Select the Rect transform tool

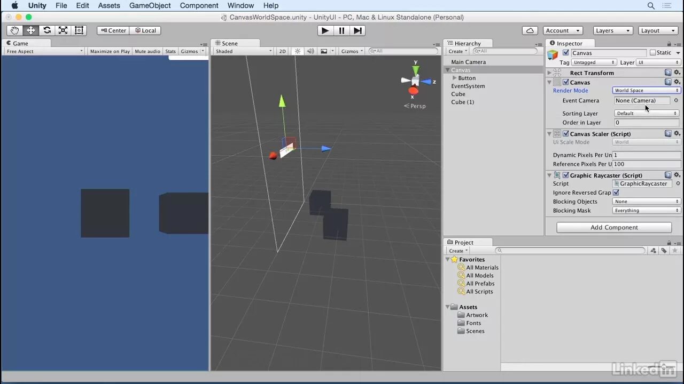click(79, 30)
